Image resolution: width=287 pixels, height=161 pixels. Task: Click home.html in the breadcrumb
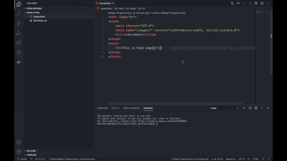(x=106, y=8)
